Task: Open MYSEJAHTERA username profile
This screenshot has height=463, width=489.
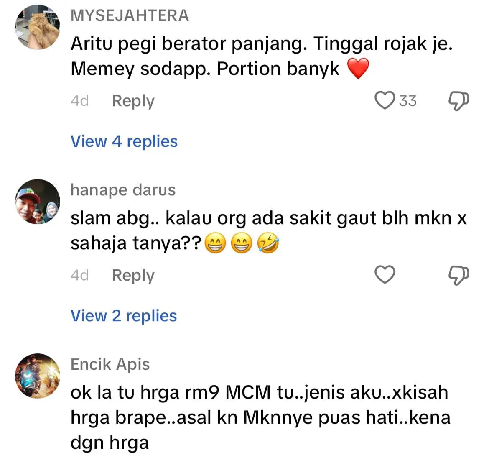Action: 130,15
